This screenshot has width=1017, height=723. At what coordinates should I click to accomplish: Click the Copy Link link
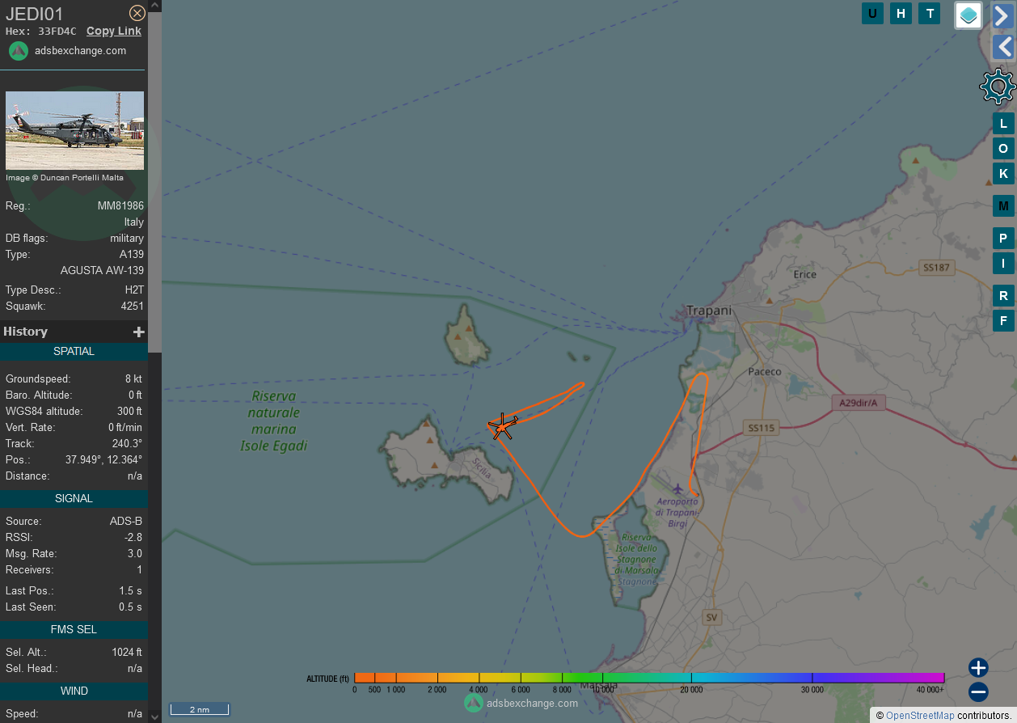(x=114, y=31)
